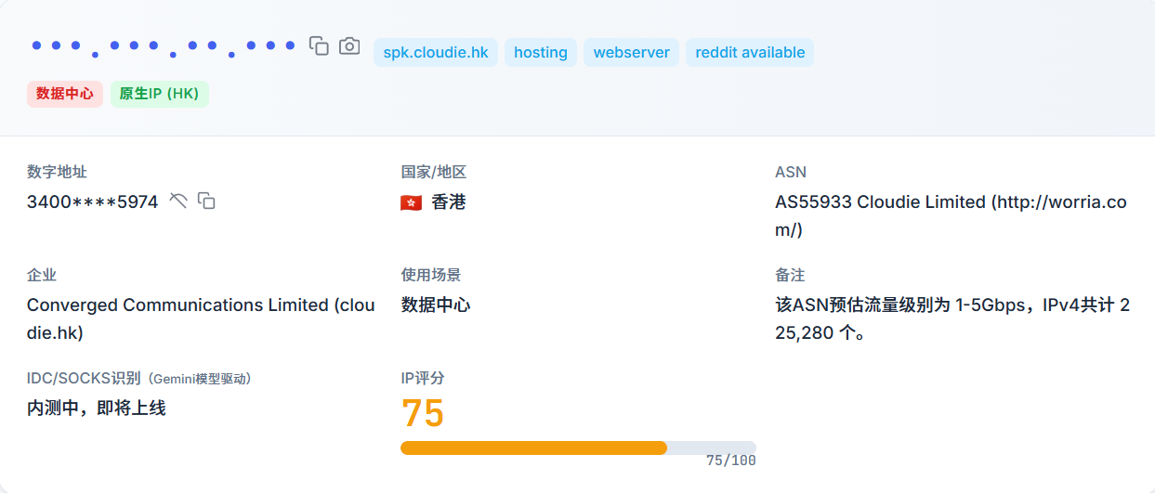The image size is (1155, 493).
Task: Click the masked IP address dots
Action: click(164, 46)
